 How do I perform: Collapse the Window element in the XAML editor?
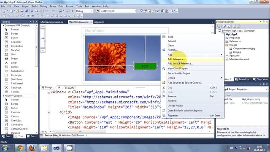click(49, 92)
